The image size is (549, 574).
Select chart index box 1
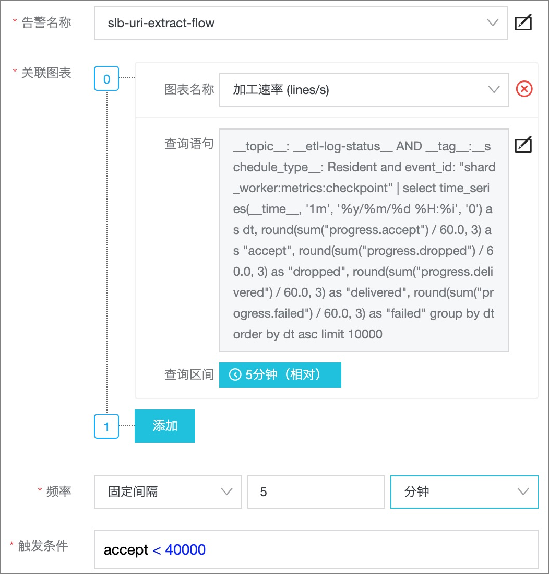point(106,426)
